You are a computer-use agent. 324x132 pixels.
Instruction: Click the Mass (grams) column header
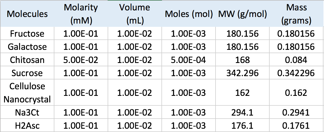point(296,14)
